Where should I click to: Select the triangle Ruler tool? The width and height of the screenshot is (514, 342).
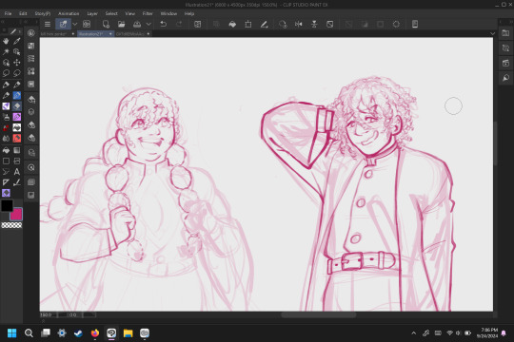6,182
